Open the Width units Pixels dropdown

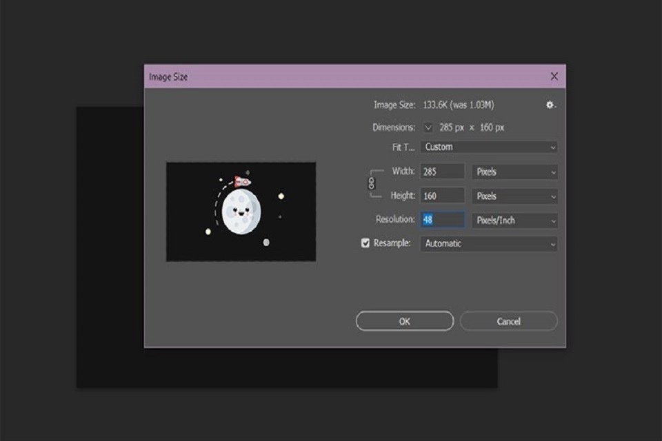[514, 172]
